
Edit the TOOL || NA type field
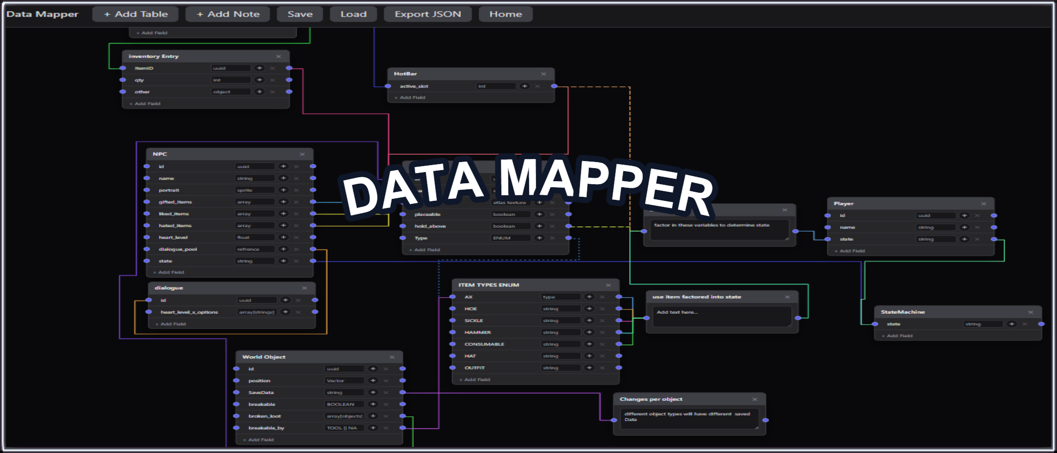[x=344, y=428]
